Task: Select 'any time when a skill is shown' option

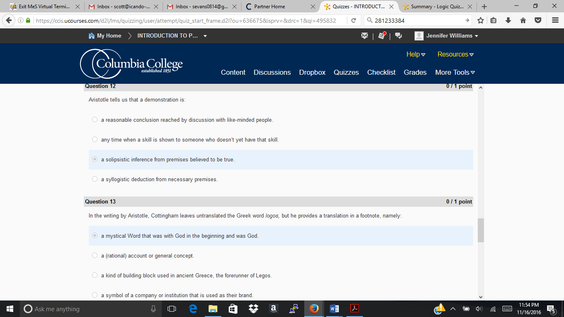Action: click(95, 140)
